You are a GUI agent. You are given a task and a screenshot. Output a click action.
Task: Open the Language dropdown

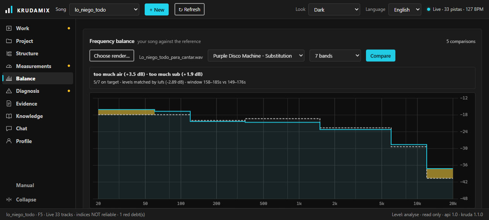click(x=405, y=10)
